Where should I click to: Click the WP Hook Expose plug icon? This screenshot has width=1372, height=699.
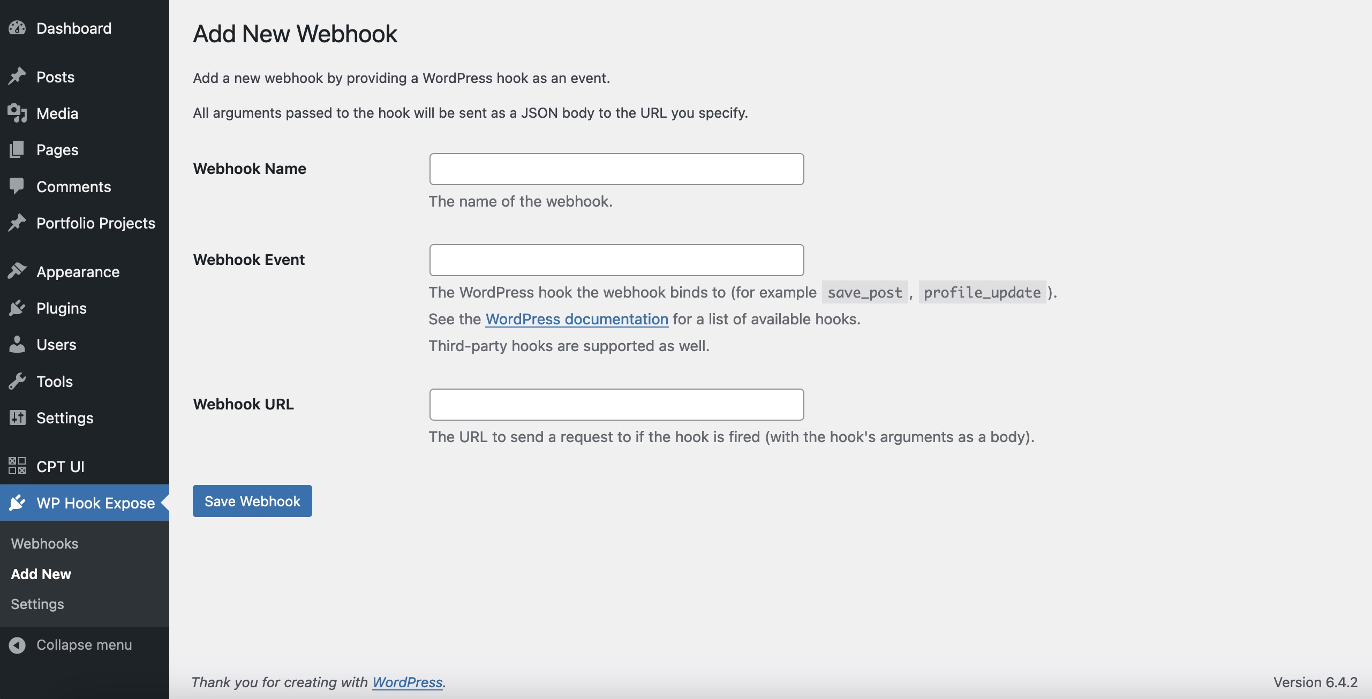pyautogui.click(x=17, y=503)
